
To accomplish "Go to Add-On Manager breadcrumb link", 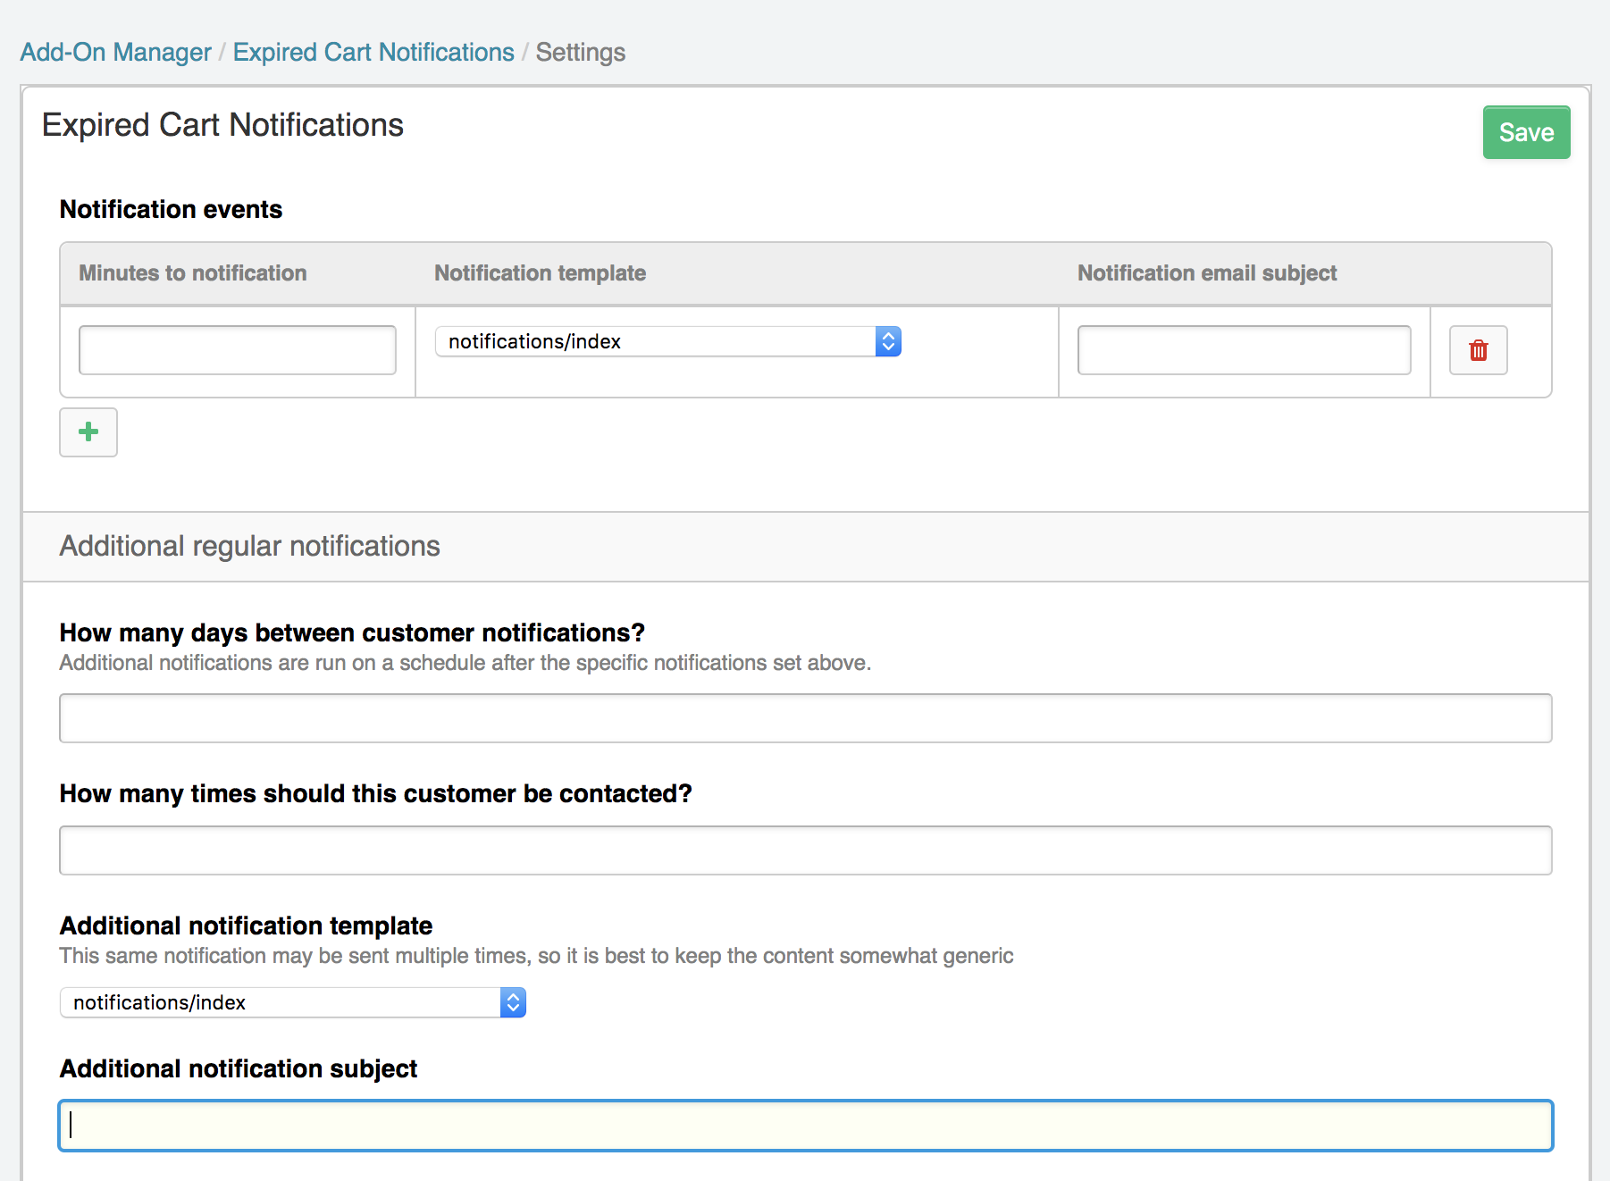I will click(115, 52).
